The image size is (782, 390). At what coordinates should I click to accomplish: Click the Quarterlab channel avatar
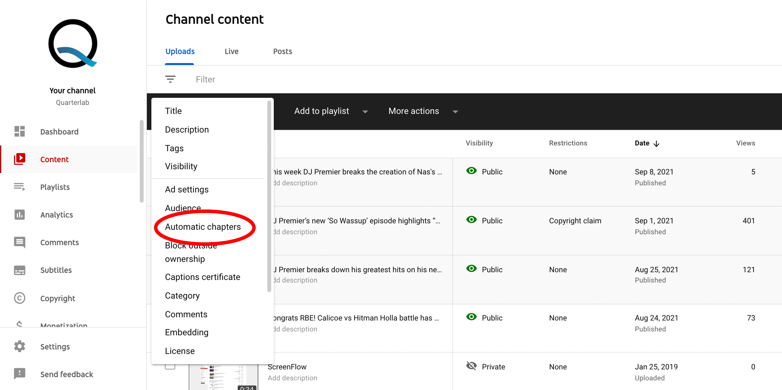(x=72, y=44)
